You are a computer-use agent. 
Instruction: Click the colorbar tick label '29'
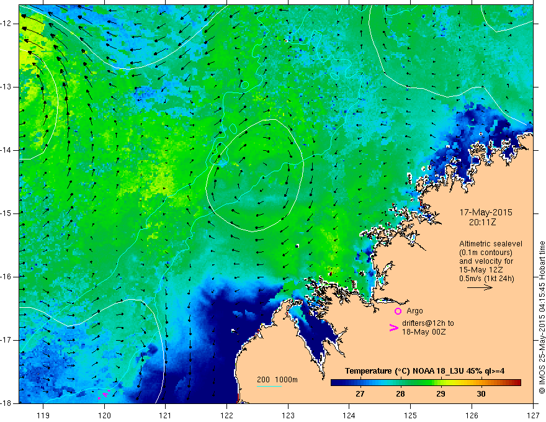441,394
